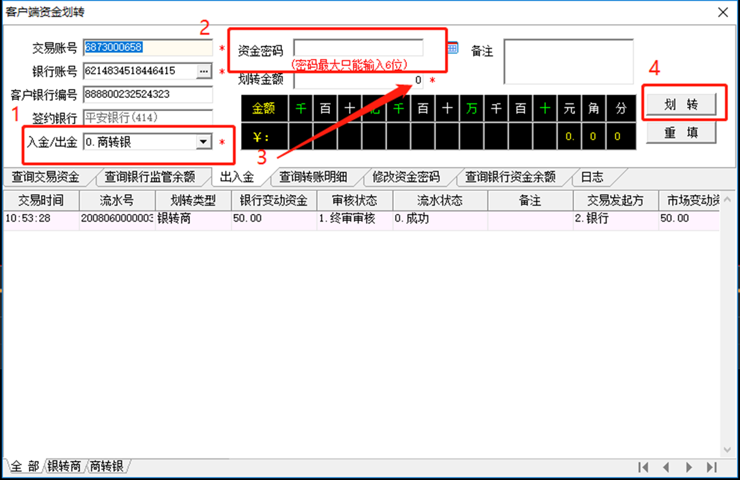Switch to 查询银行监管余额 tab
Image resolution: width=740 pixels, height=480 pixels.
(x=150, y=177)
